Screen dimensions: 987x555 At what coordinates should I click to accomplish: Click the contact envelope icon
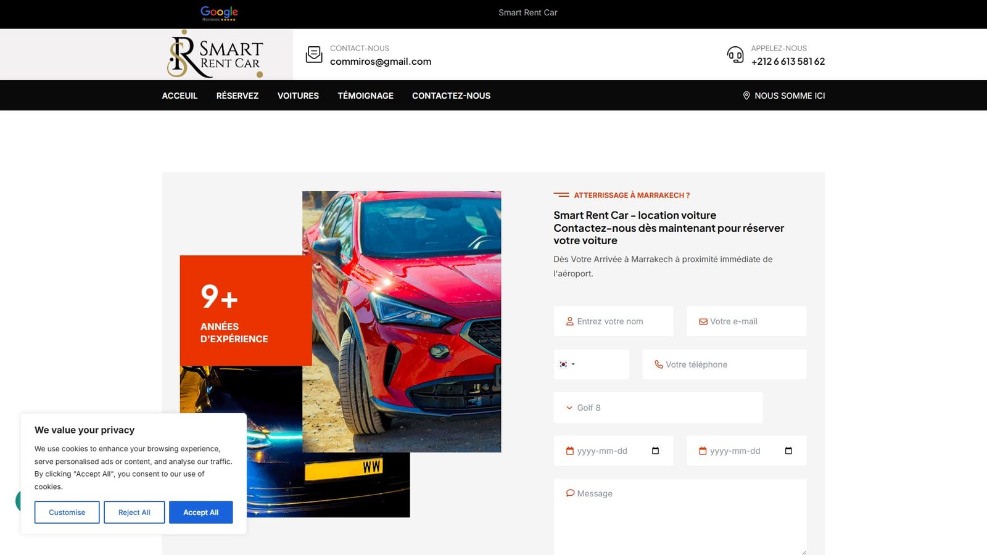pos(314,54)
